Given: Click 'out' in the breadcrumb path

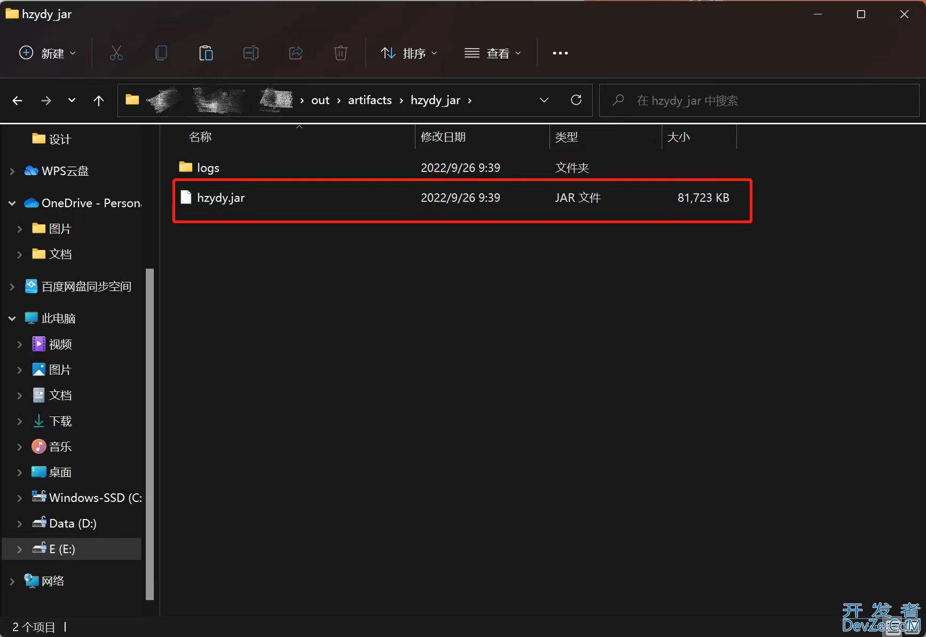Looking at the screenshot, I should (x=320, y=100).
